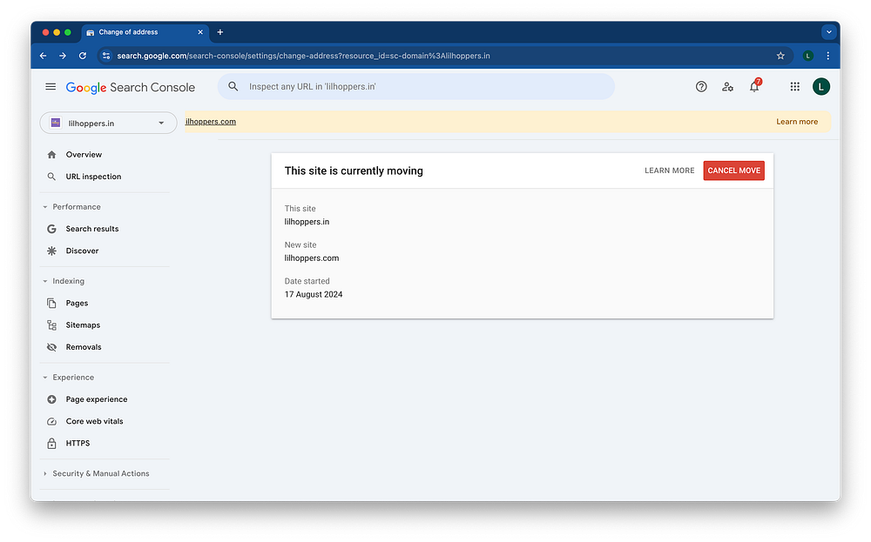Follow the lilhoppers.com link in banner
Image resolution: width=871 pixels, height=542 pixels.
pos(211,122)
